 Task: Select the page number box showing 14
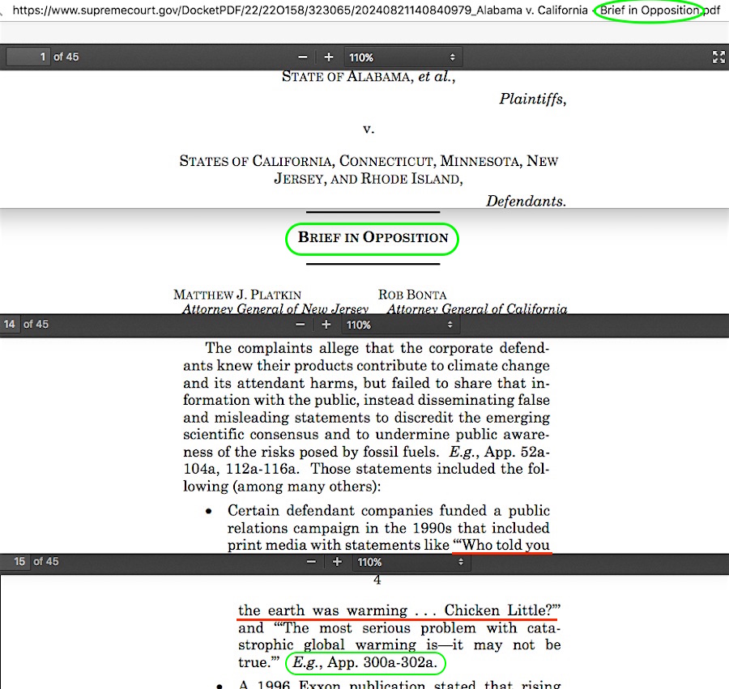click(11, 325)
